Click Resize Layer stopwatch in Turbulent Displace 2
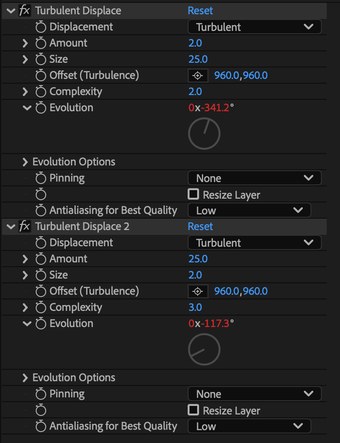Viewport: 340px width, 443px height. 41,410
